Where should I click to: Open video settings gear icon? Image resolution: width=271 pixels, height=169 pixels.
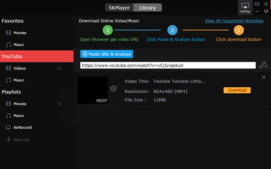coord(114,89)
